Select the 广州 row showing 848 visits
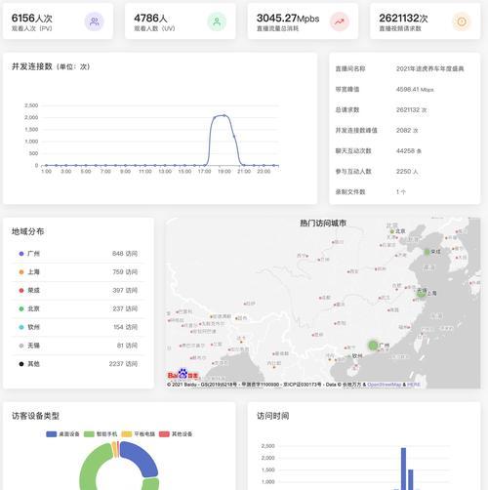 point(78,254)
